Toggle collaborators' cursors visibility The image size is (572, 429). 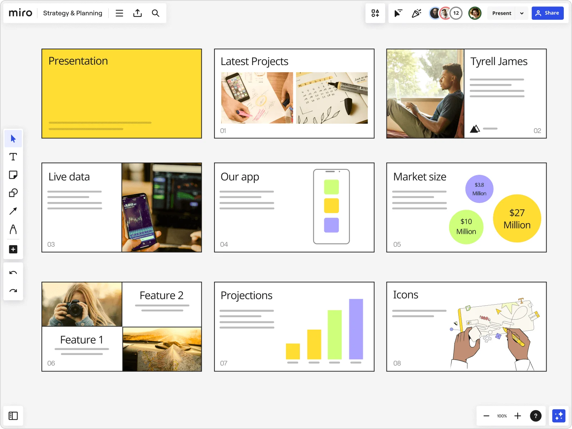[x=398, y=13]
